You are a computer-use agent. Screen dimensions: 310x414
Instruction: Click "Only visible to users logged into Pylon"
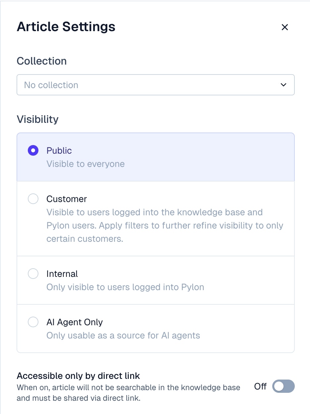coord(125,287)
